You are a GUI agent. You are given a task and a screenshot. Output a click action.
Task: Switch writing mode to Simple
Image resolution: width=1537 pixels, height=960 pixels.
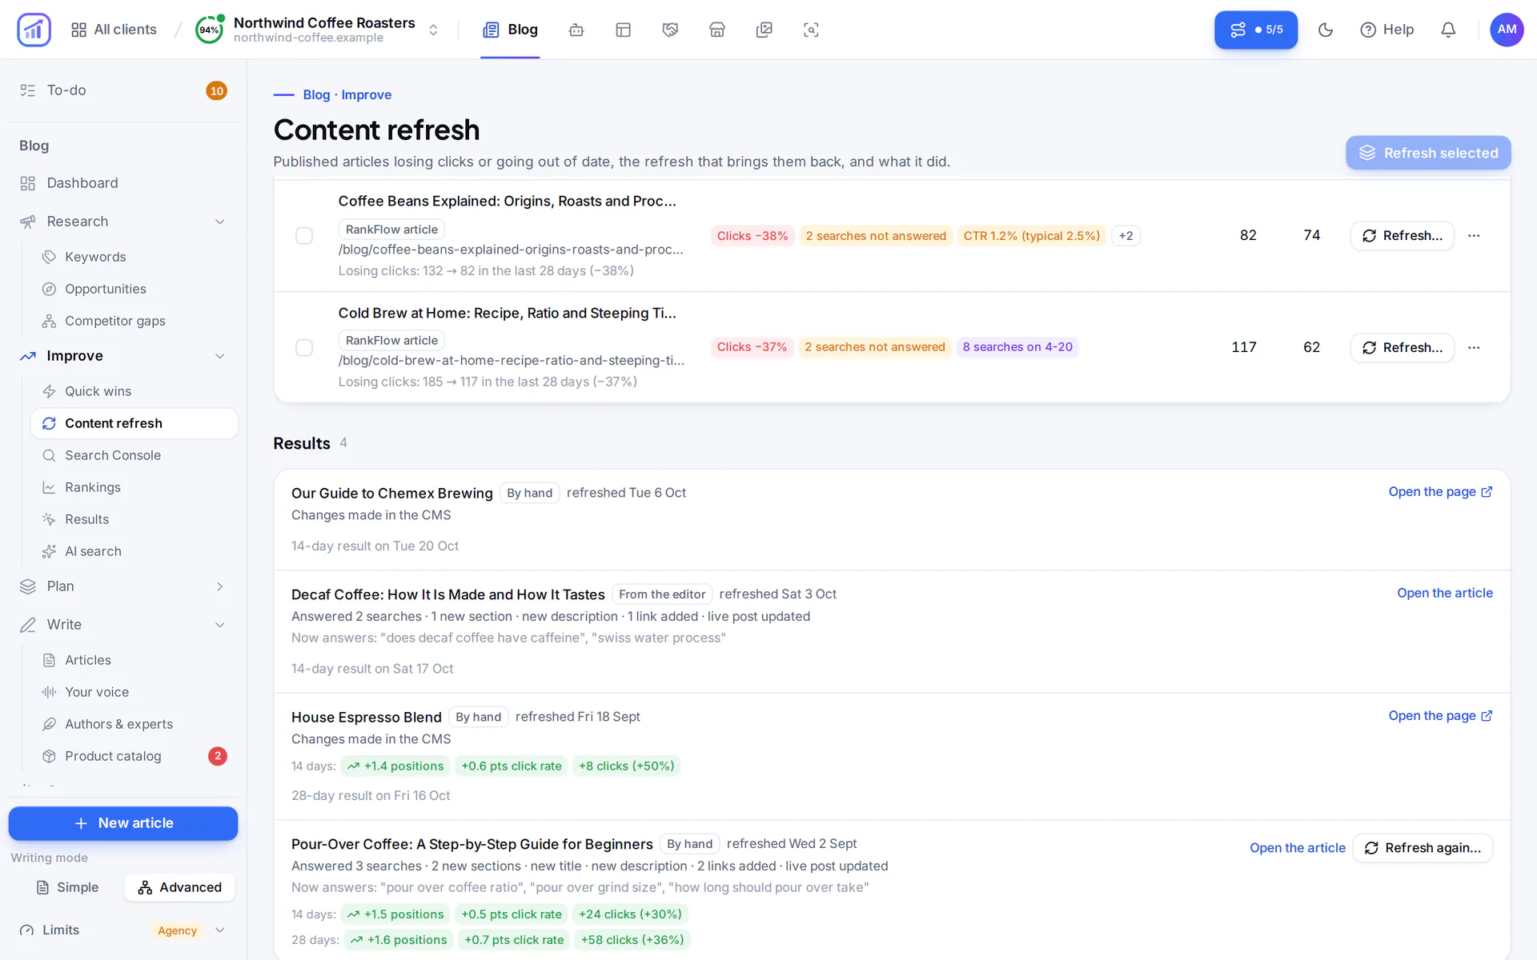[67, 887]
